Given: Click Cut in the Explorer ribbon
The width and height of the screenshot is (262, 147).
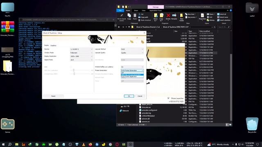Looking at the screenshot, I should tap(141, 14).
